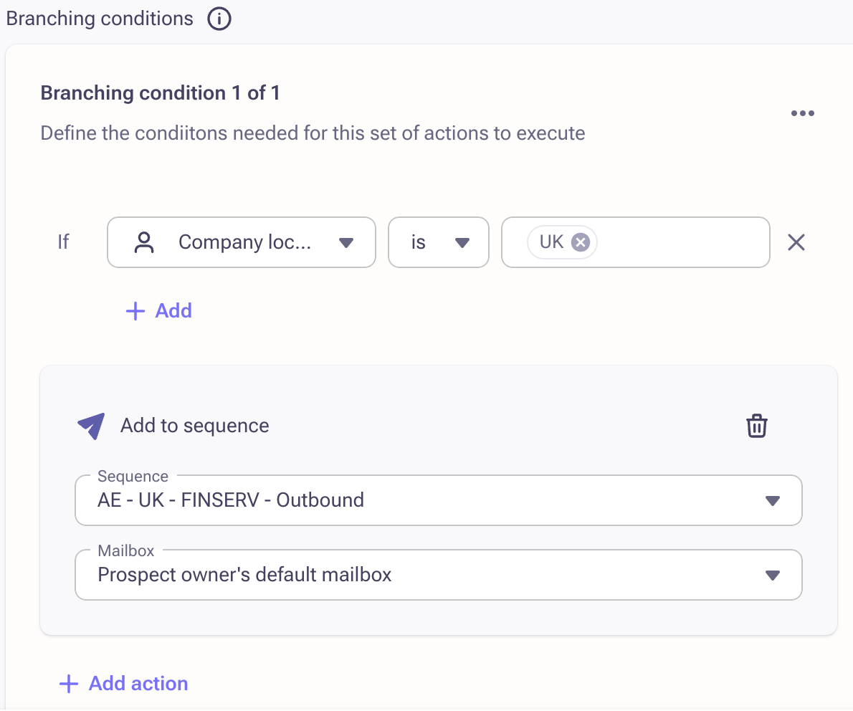This screenshot has width=853, height=711.
Task: Open the Mailbox selection dropdown
Action: (x=773, y=574)
